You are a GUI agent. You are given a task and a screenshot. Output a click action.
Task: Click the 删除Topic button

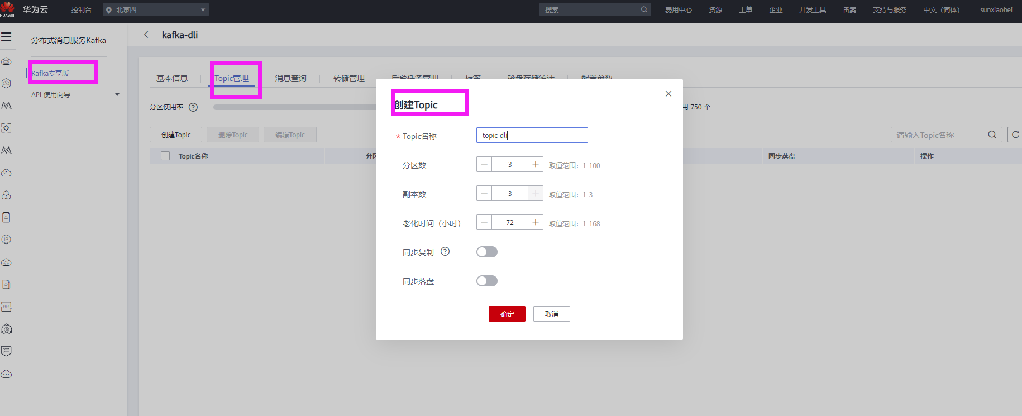[x=233, y=135]
